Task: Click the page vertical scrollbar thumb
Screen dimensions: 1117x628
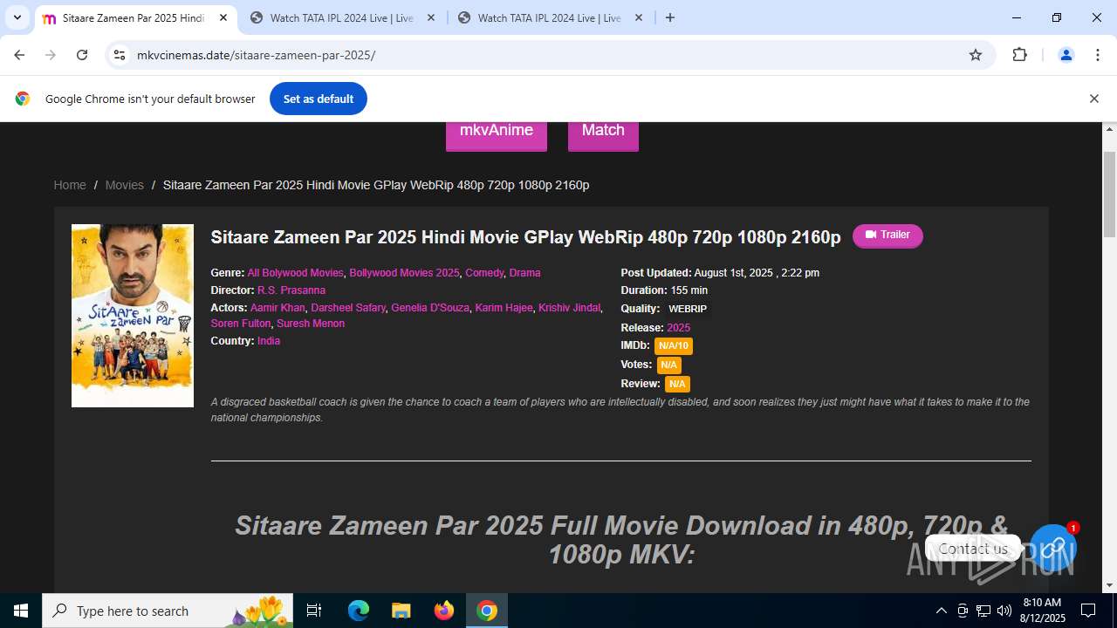Action: pyautogui.click(x=1110, y=194)
